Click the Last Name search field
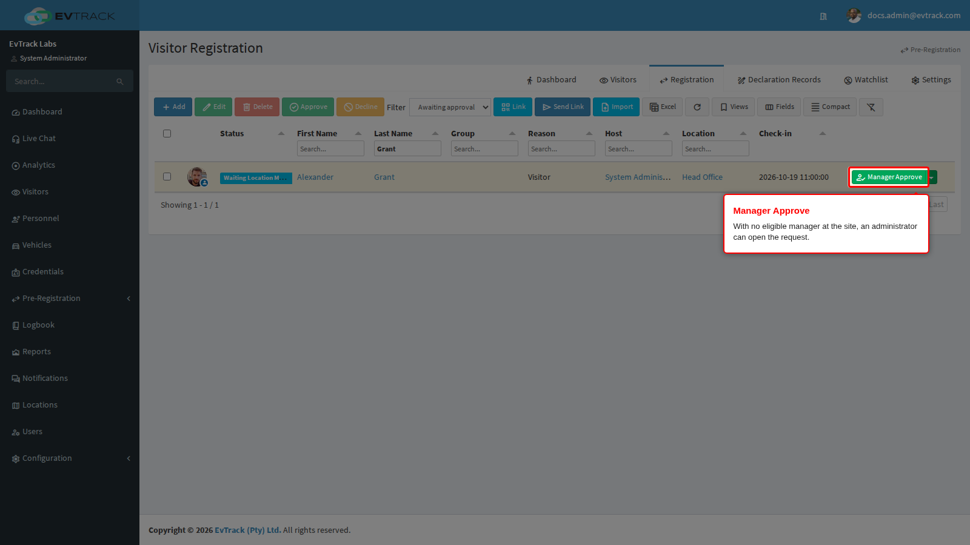 [x=407, y=149]
